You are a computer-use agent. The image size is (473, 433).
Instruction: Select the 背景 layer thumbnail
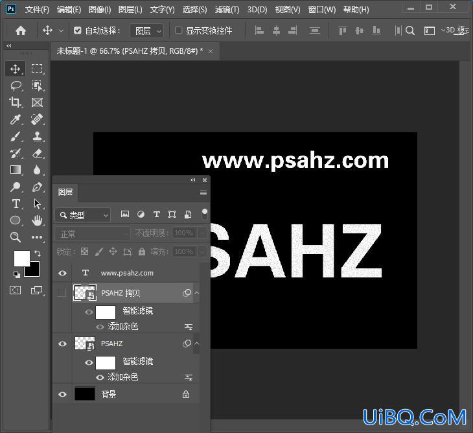(85, 394)
